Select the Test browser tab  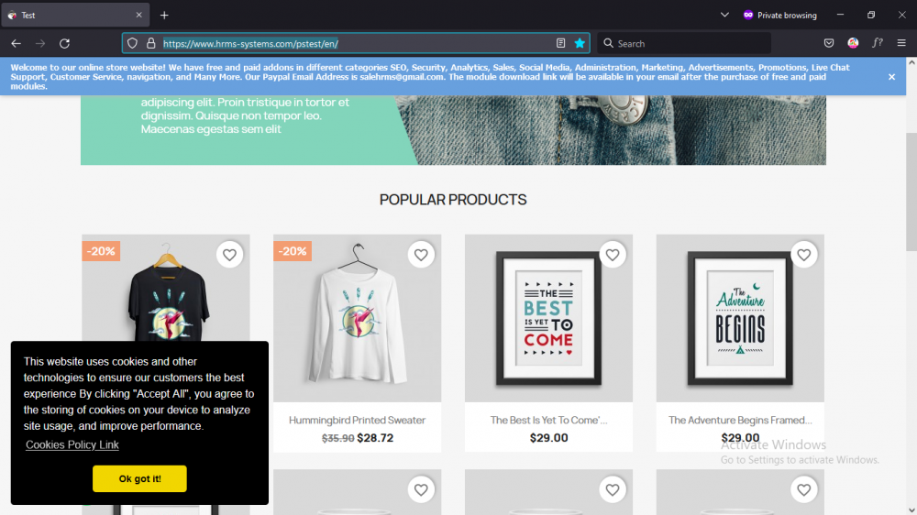click(75, 16)
